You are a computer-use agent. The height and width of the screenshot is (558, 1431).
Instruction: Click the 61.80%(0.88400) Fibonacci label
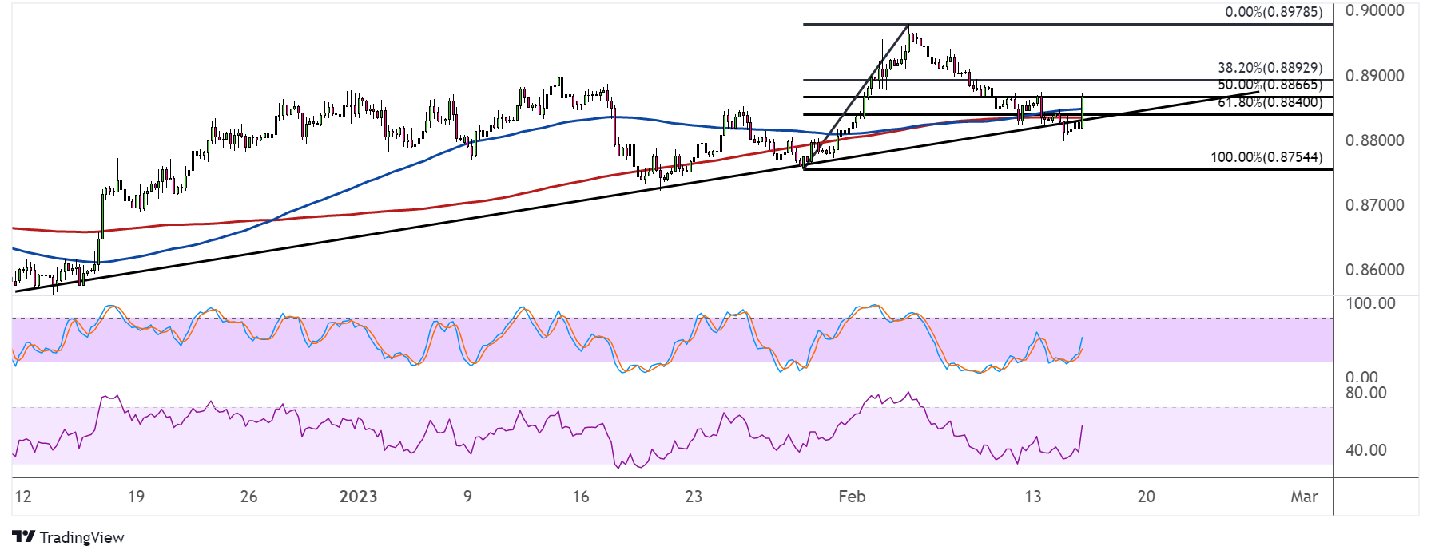point(1270,102)
